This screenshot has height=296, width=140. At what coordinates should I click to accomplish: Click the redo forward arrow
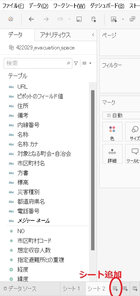coord(46,19)
